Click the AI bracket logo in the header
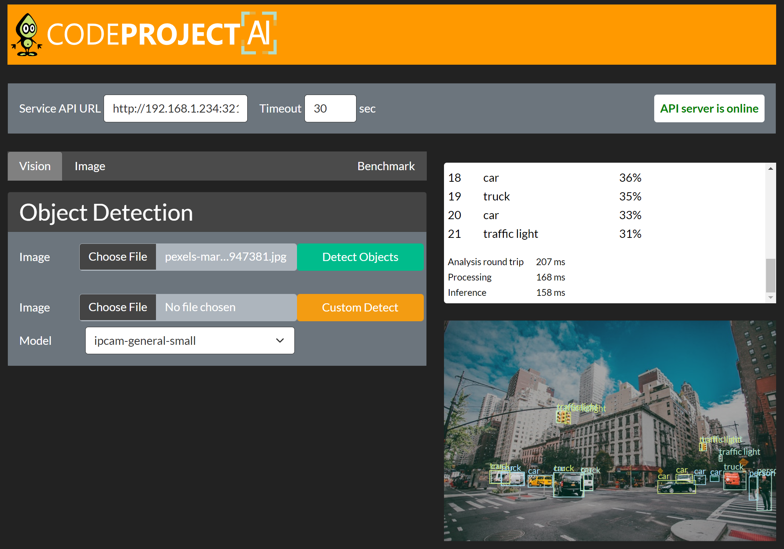Viewport: 784px width, 549px height. pos(258,34)
